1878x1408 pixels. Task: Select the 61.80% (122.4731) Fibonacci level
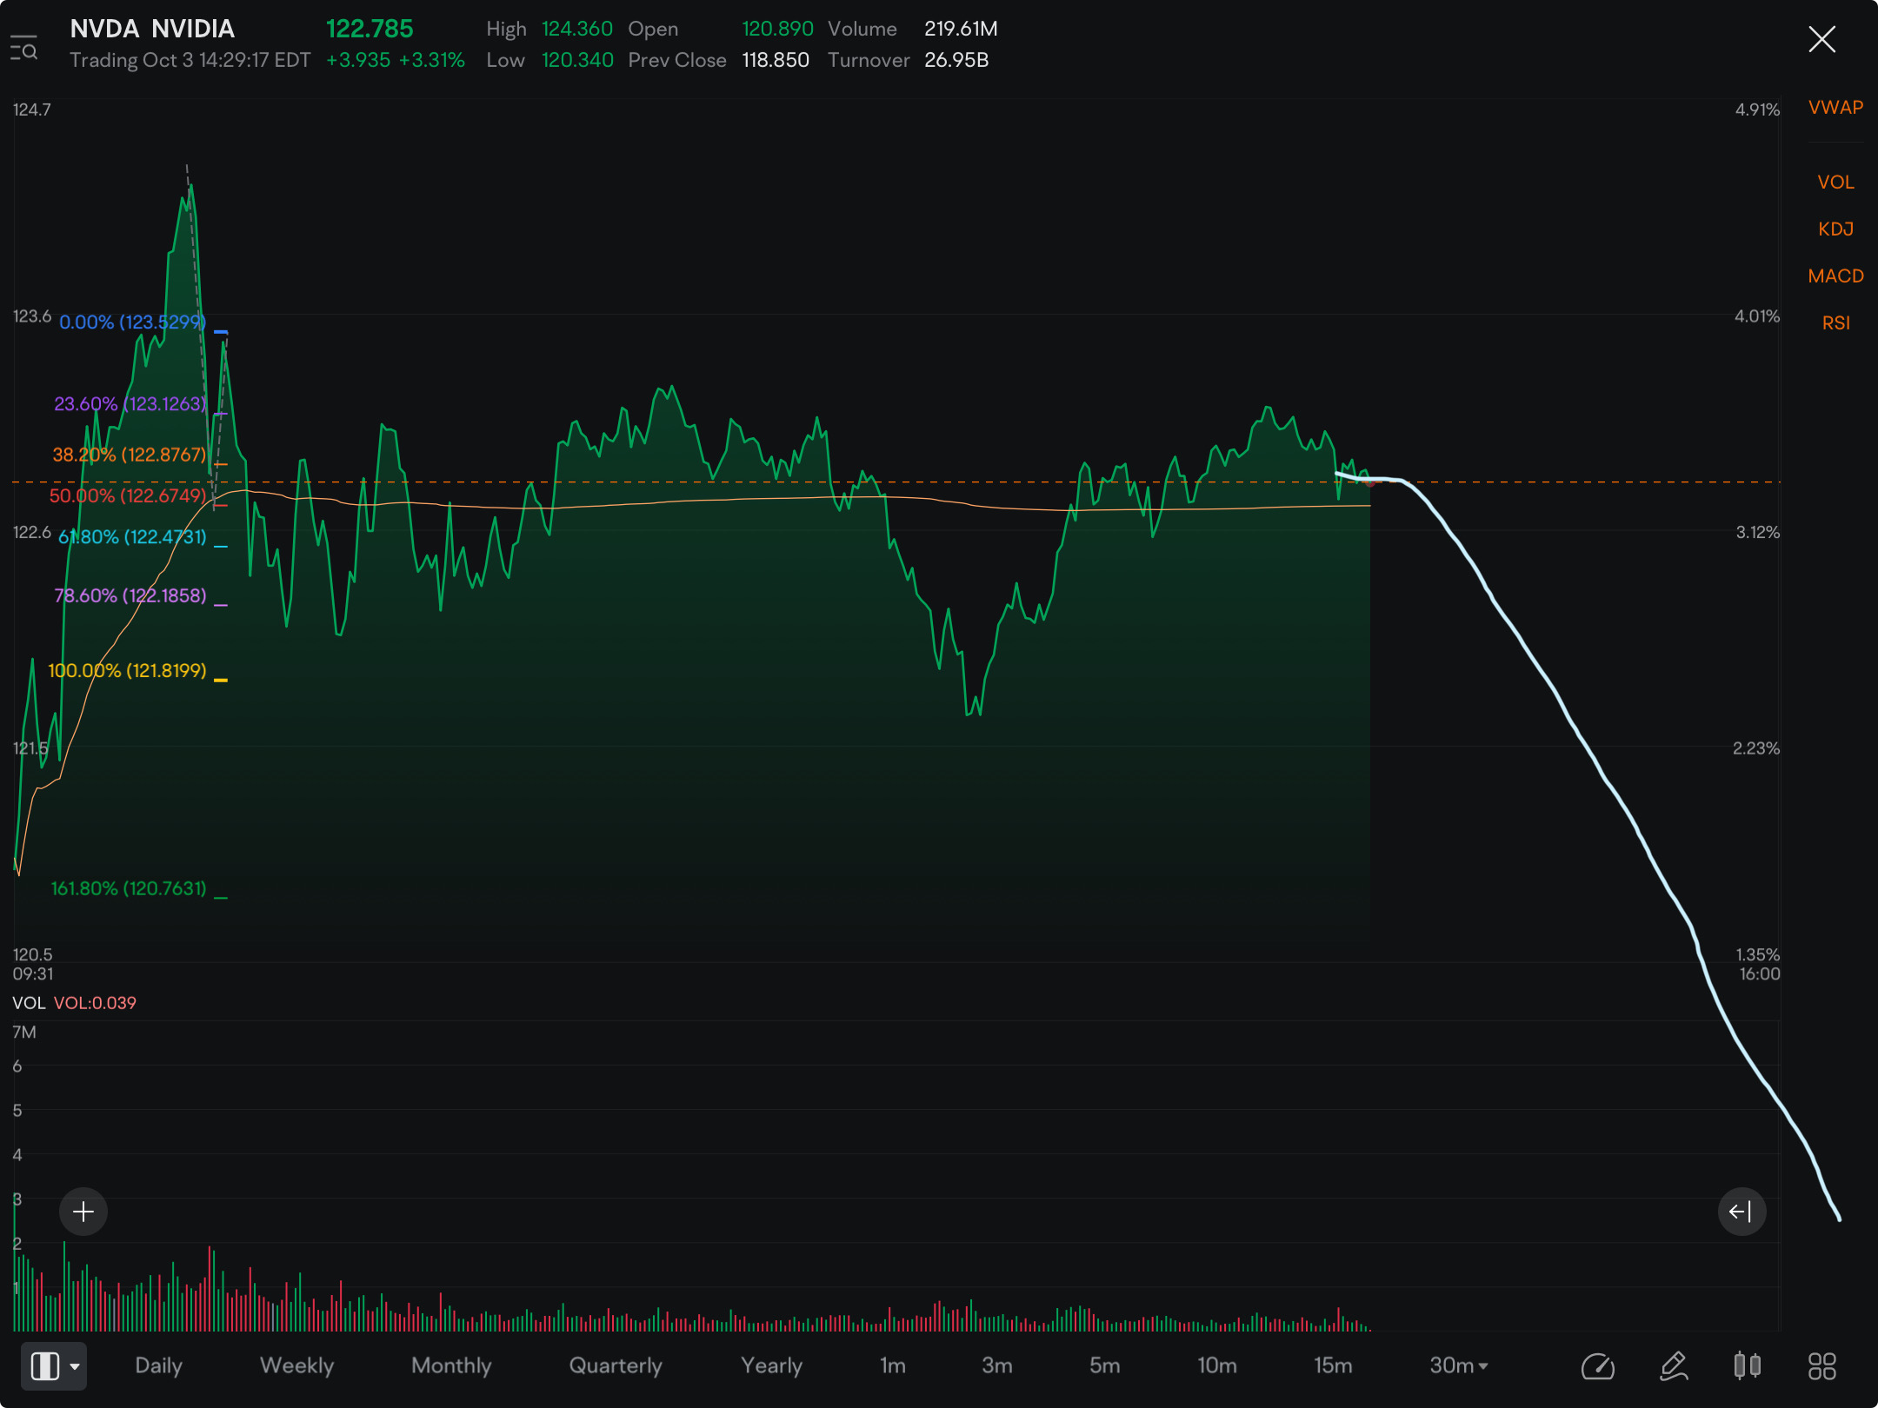[132, 537]
